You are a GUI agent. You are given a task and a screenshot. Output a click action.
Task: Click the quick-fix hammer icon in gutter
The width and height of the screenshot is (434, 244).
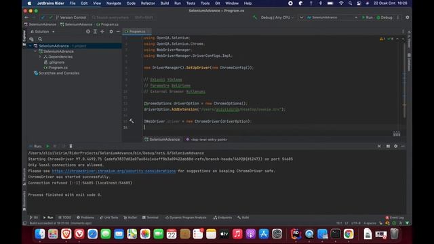pos(132,121)
